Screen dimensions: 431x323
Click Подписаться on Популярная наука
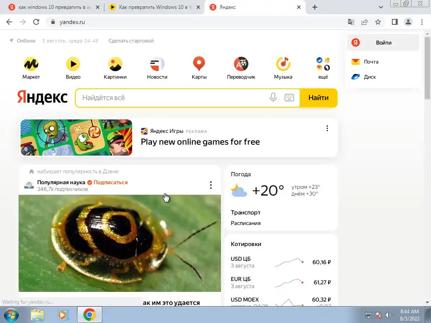click(x=111, y=183)
